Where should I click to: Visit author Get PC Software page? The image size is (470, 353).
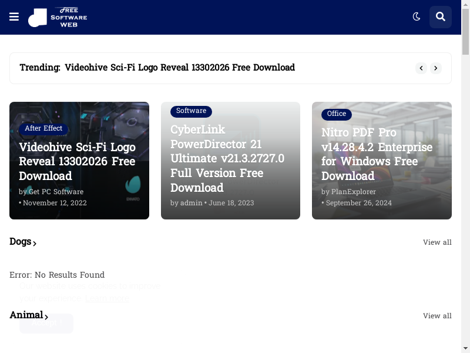point(56,192)
